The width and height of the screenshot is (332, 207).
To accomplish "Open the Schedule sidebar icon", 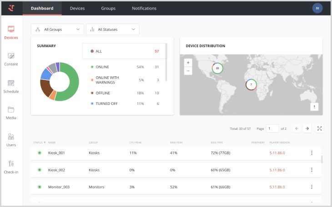I will (x=11, y=86).
